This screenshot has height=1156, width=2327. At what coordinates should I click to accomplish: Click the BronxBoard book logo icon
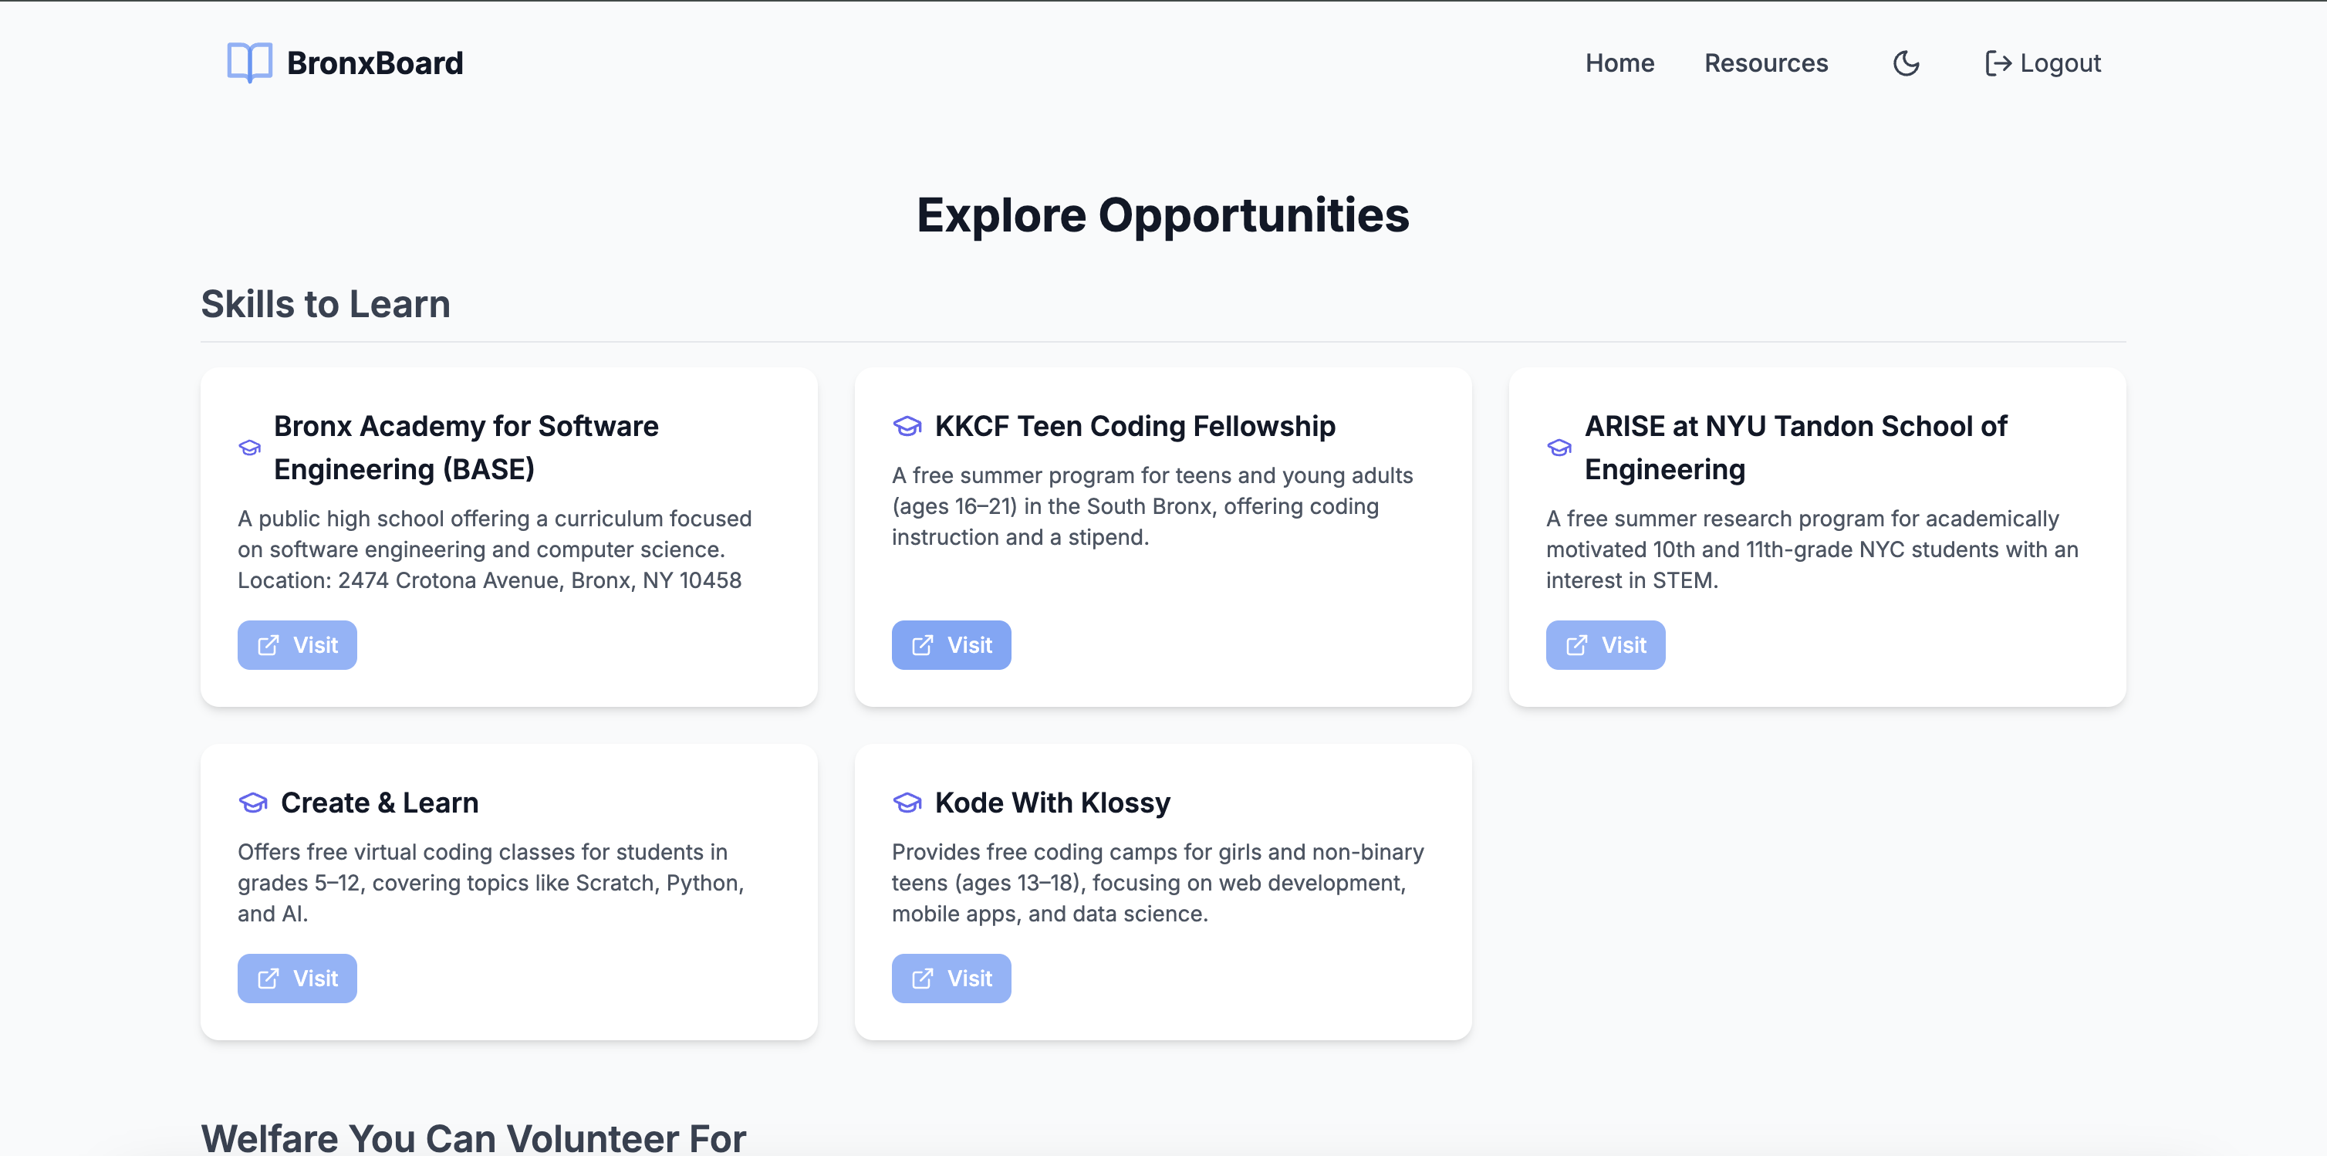click(249, 63)
